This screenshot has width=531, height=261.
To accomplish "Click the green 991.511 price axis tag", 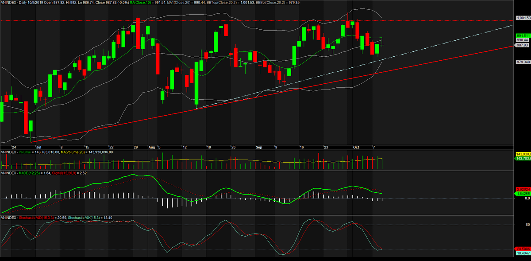I will pyautogui.click(x=523, y=35).
